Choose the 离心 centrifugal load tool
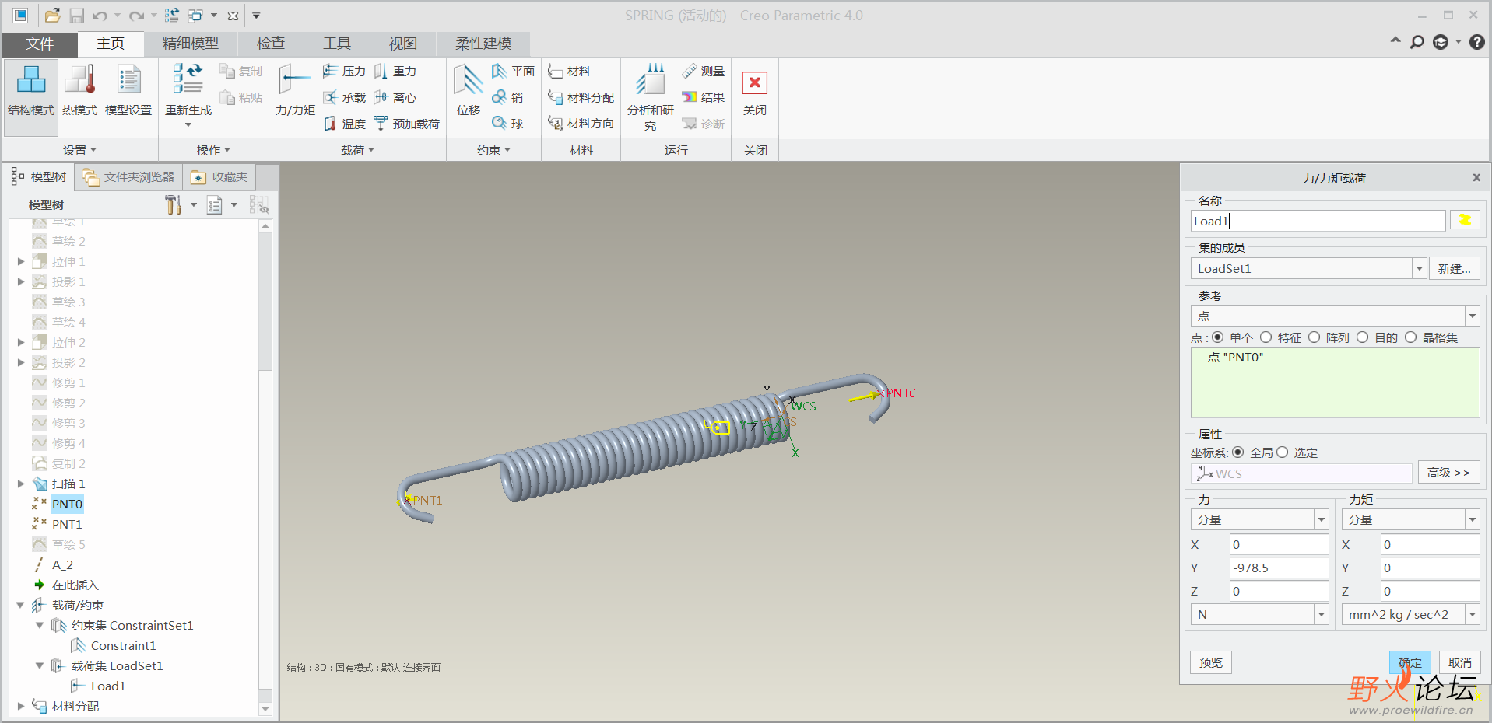The image size is (1492, 723). (x=395, y=97)
